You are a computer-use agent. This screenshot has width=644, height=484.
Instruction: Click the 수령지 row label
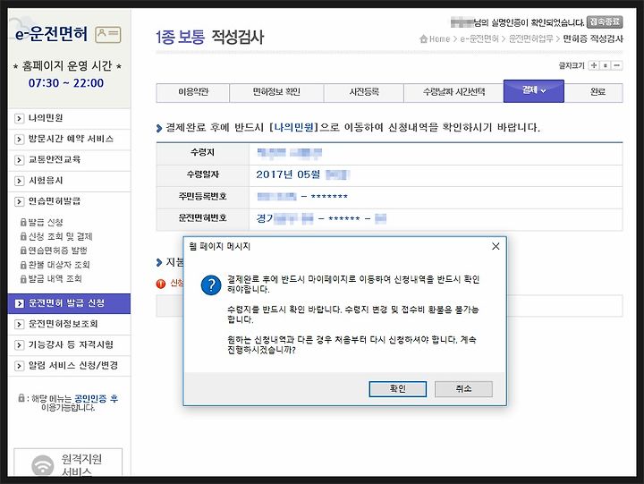202,153
